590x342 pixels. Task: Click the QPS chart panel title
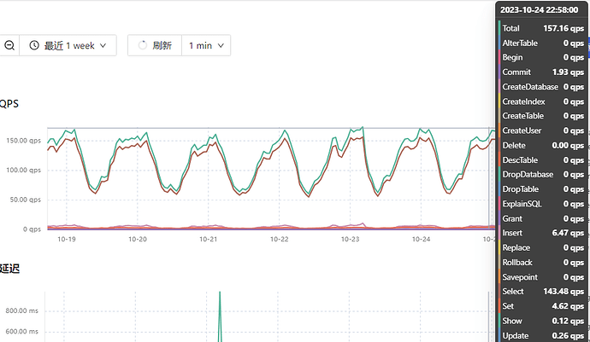[x=9, y=104]
